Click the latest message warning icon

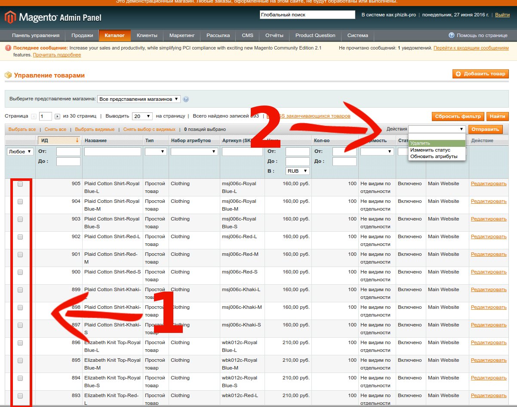click(8, 48)
